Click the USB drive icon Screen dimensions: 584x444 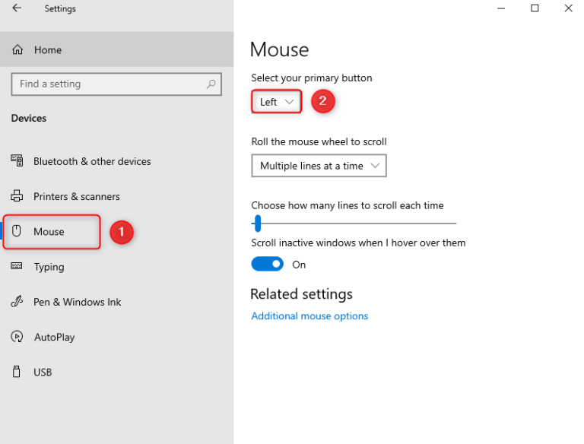(17, 372)
